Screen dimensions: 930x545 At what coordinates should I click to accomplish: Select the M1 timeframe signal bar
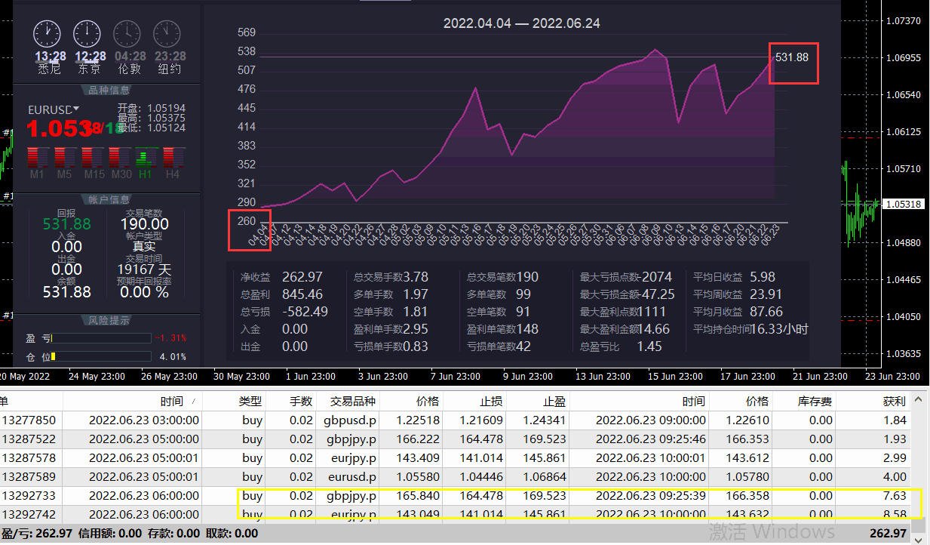[x=37, y=157]
